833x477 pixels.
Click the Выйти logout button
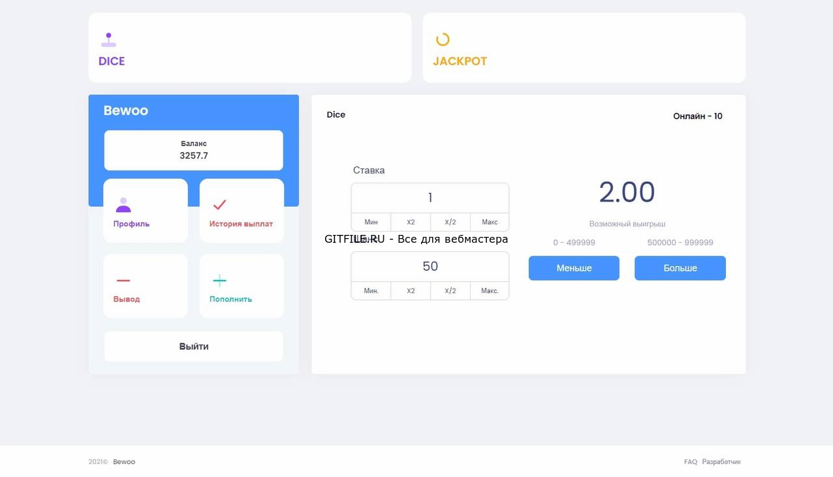(194, 346)
